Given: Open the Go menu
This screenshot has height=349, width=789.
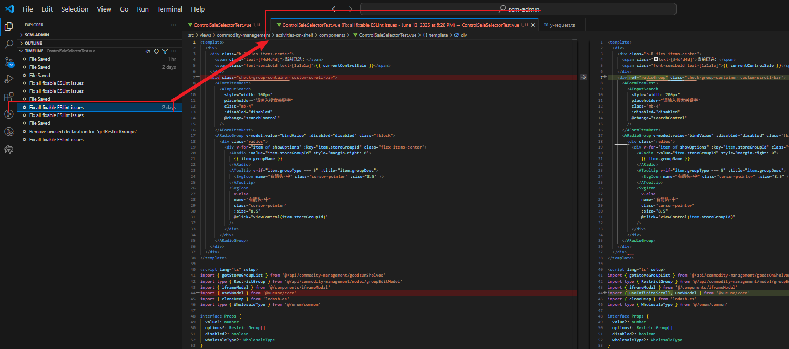Looking at the screenshot, I should tap(124, 9).
